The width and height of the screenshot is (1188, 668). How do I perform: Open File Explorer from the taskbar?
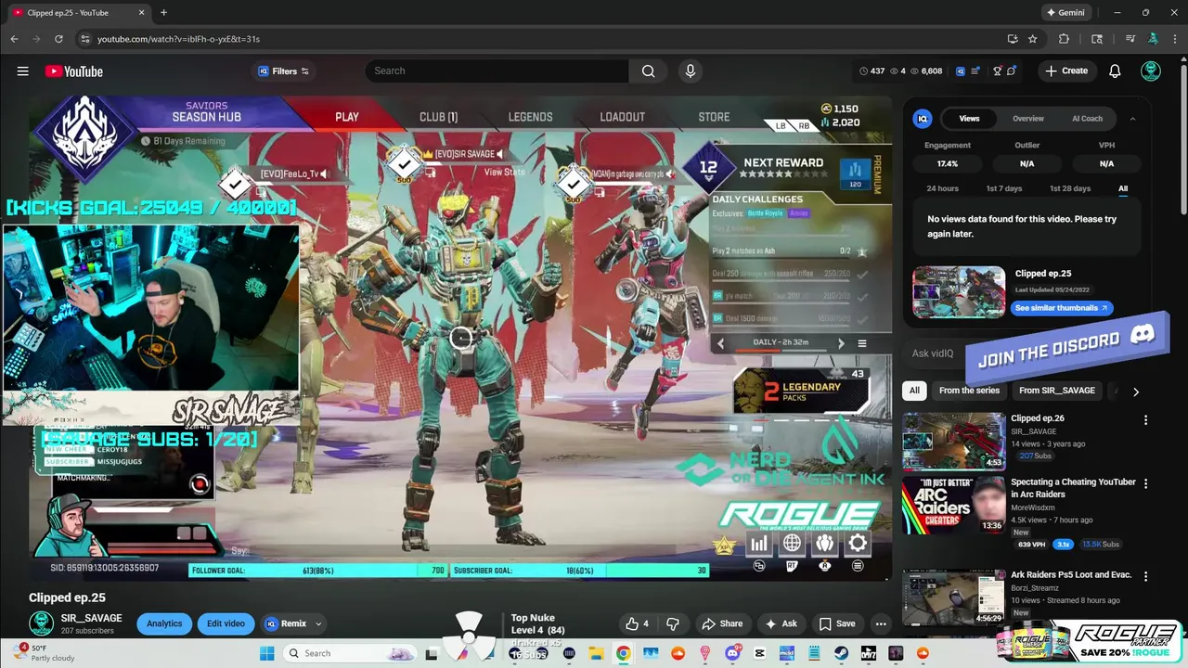click(x=597, y=653)
